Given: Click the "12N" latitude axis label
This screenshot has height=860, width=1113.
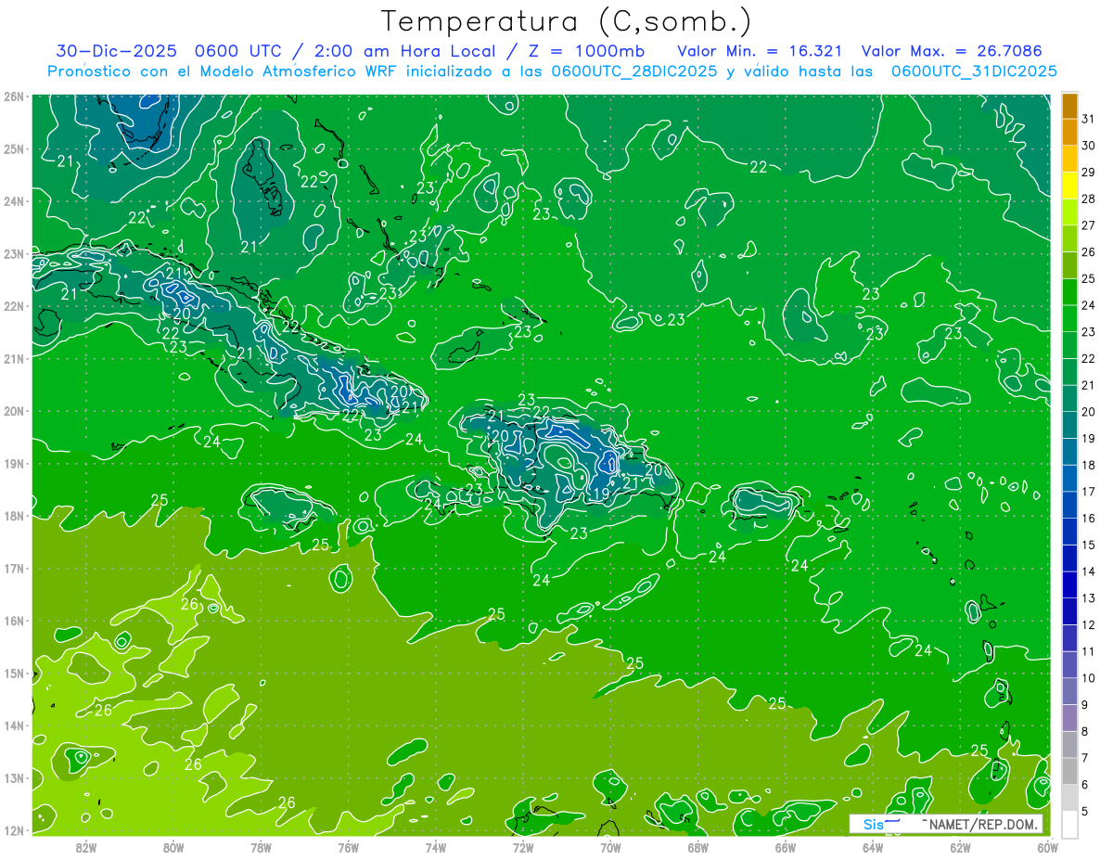Looking at the screenshot, I should 14,830.
